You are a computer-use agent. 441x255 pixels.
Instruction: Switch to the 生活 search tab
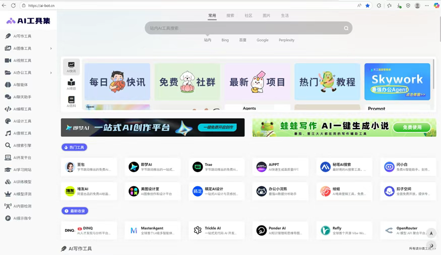(285, 16)
